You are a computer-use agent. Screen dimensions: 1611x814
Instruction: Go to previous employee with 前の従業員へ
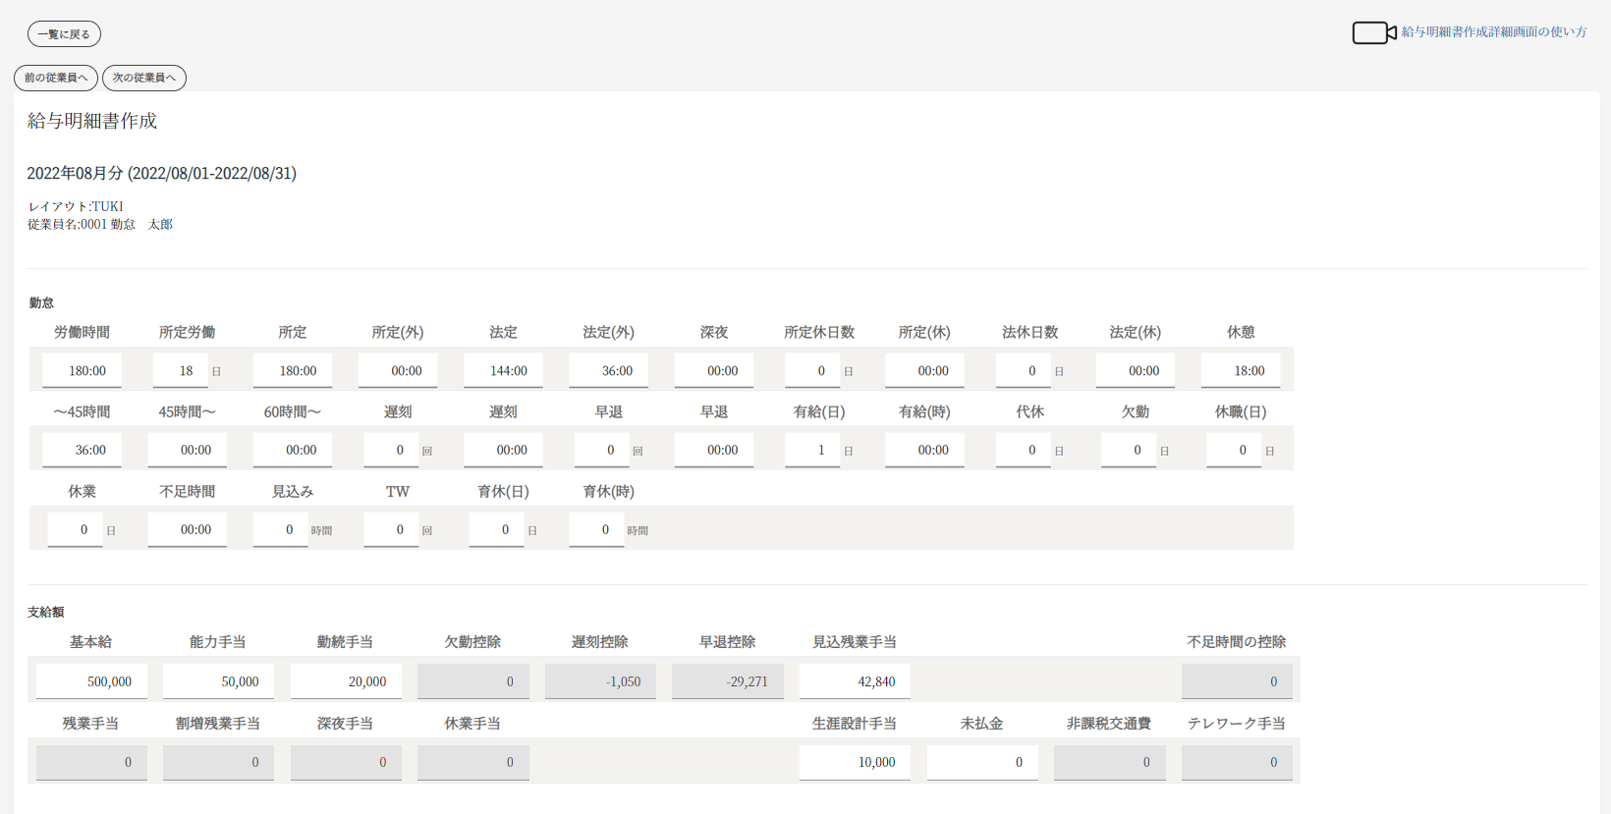click(56, 78)
